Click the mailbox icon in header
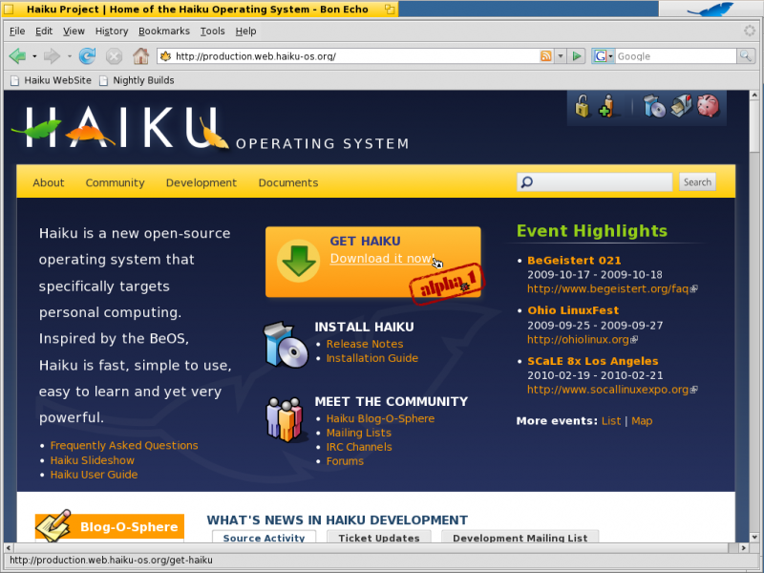Viewport: 764px width, 573px height. 681,106
